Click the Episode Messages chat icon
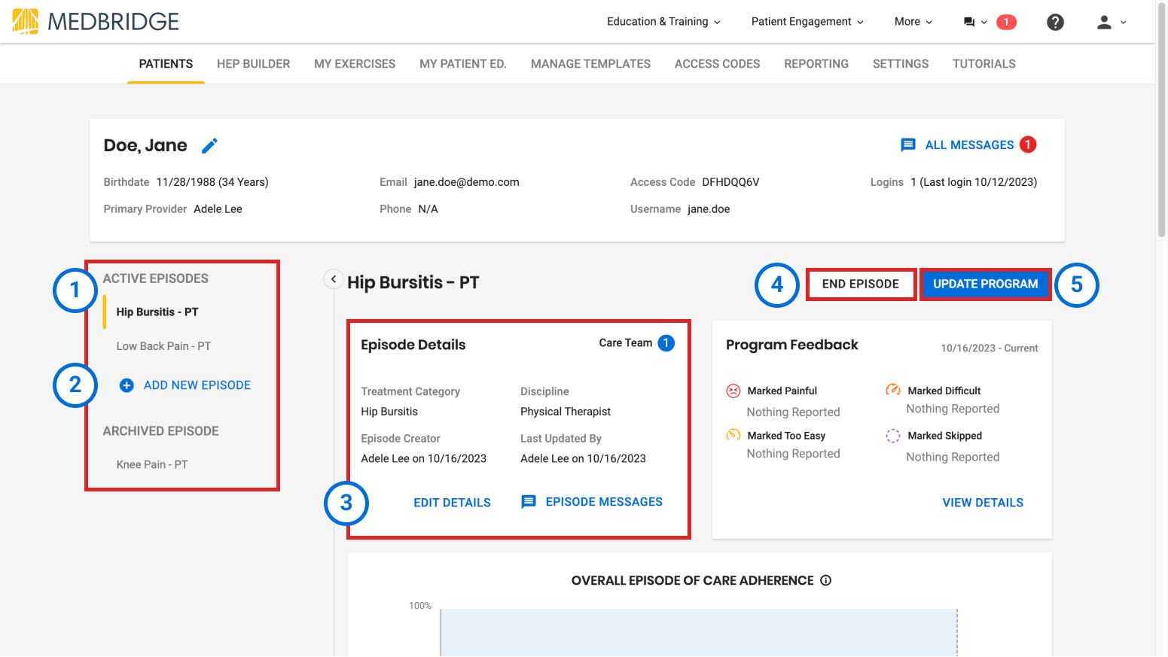 (529, 502)
